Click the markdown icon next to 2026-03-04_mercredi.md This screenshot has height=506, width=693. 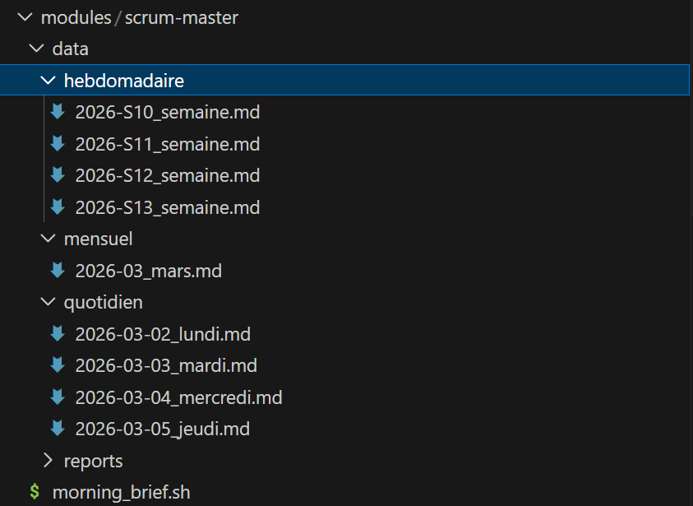58,397
